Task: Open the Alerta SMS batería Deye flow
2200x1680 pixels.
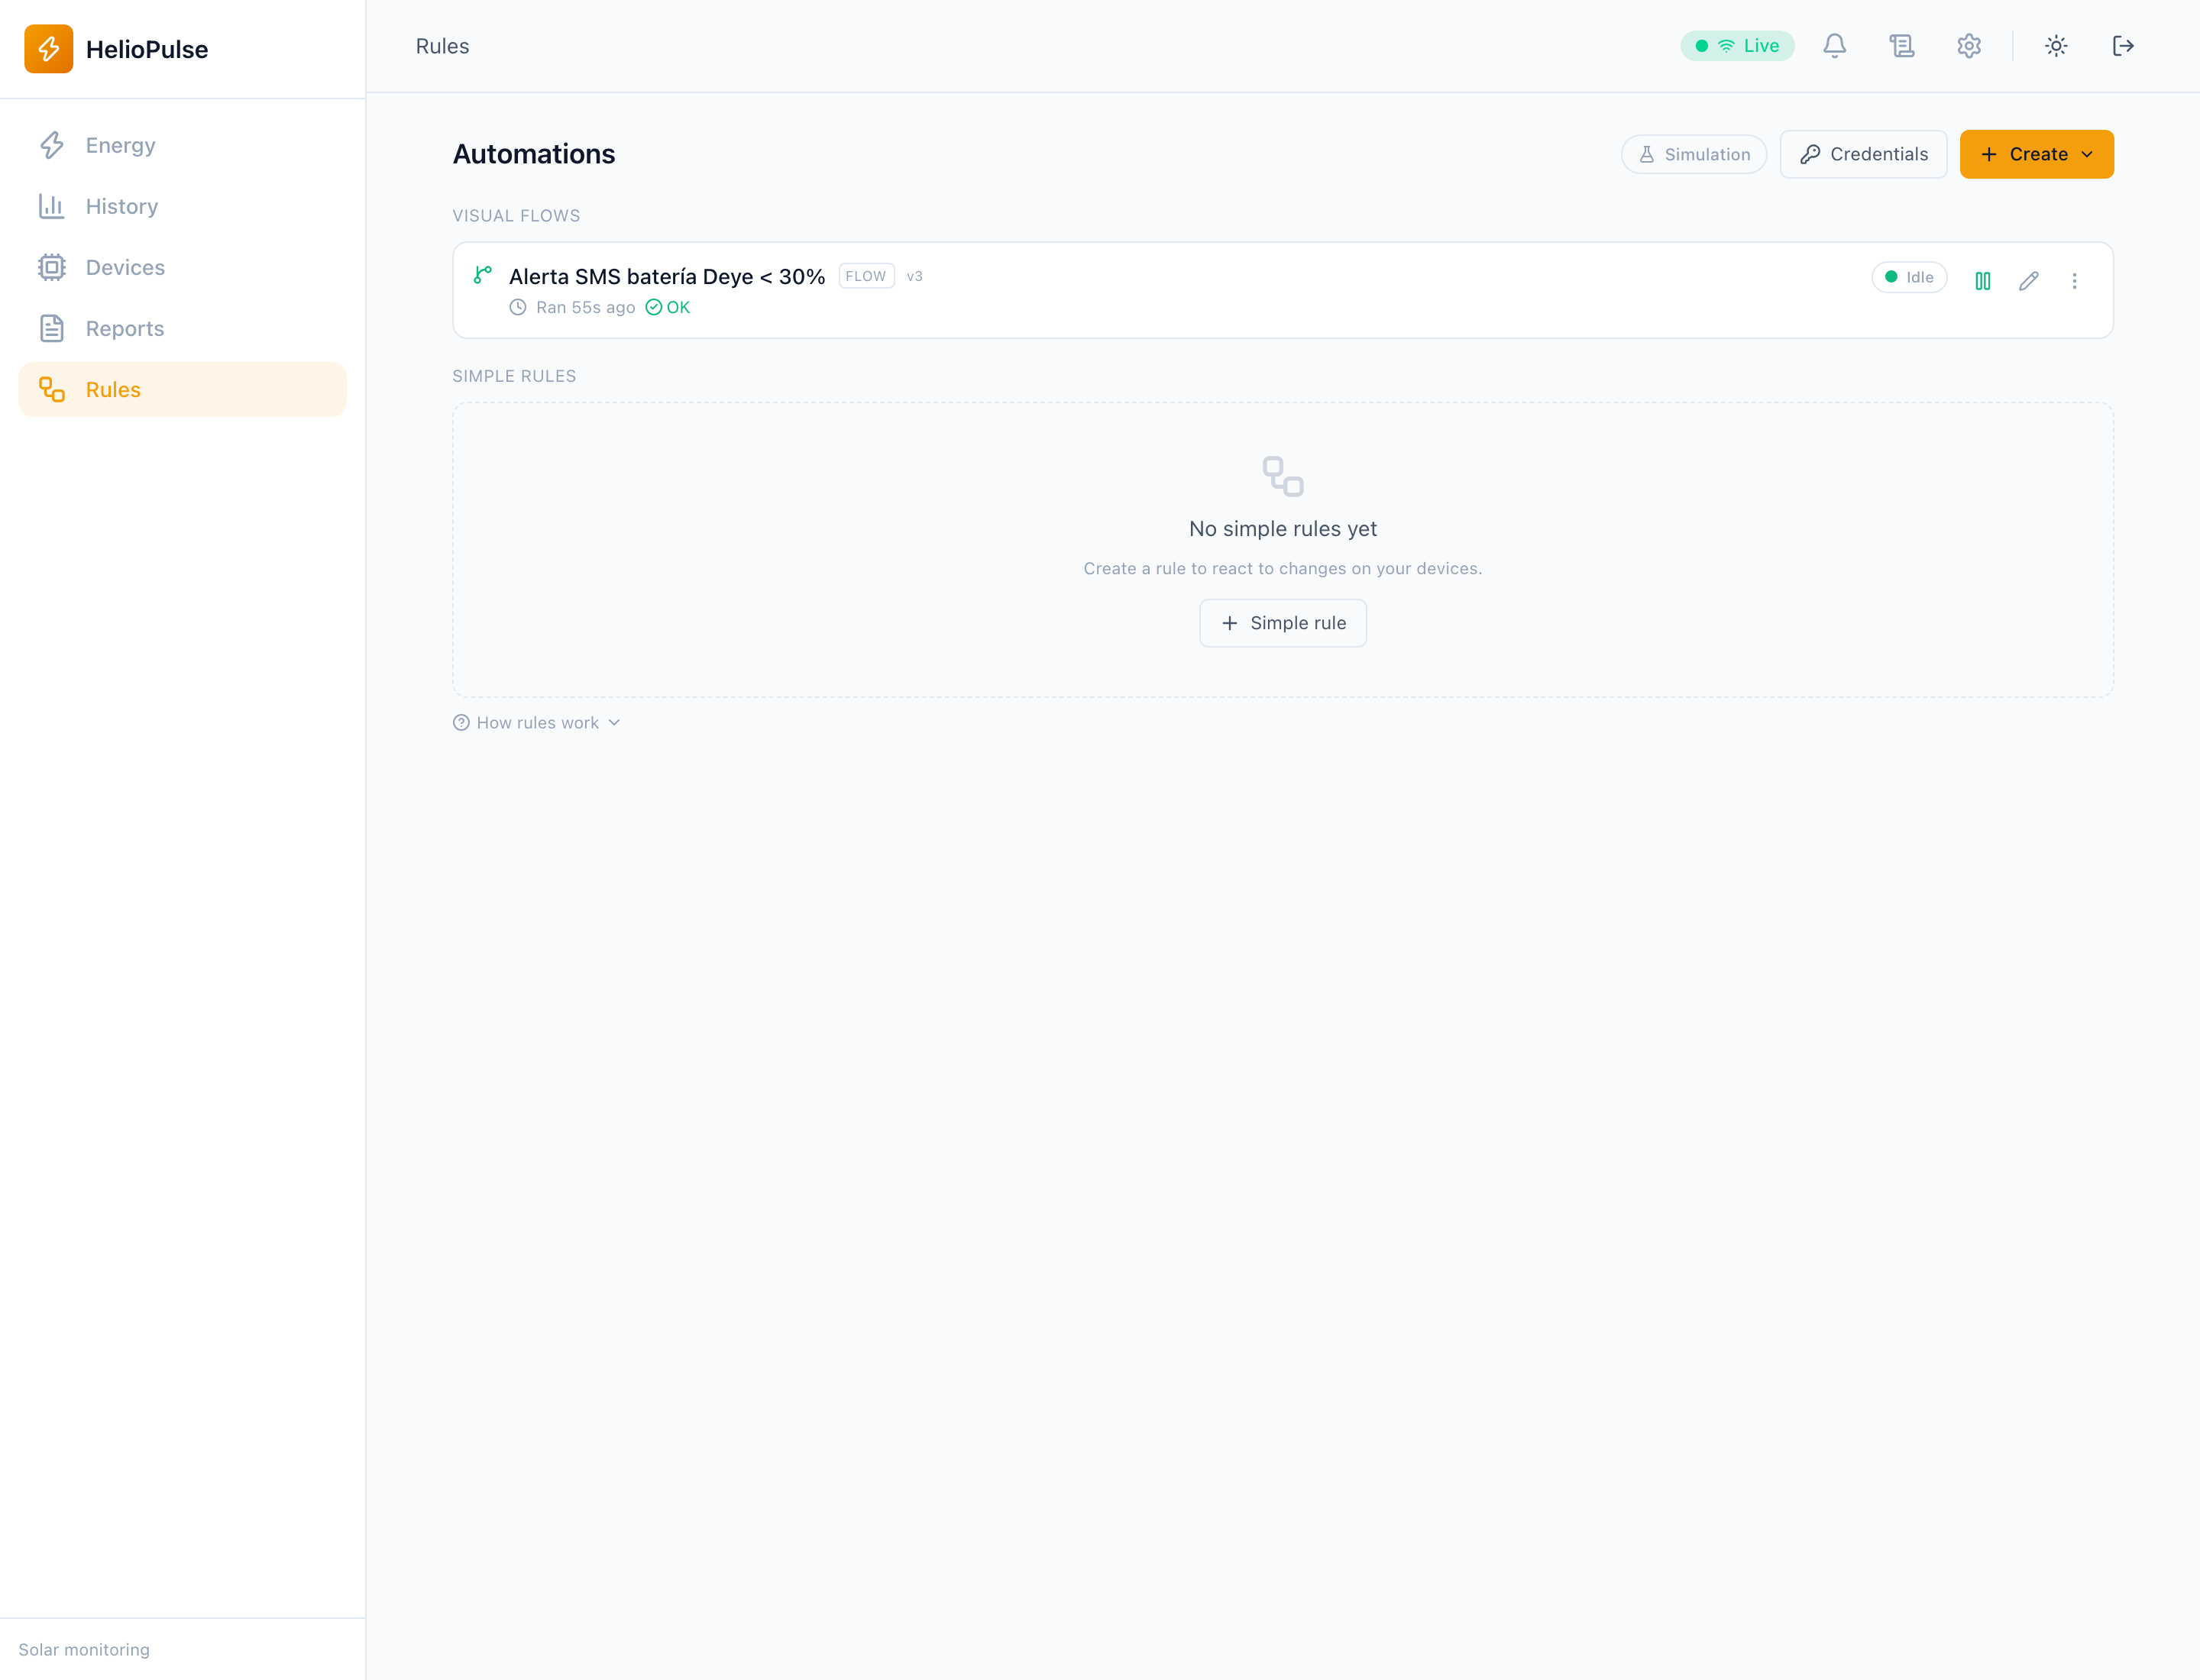Action: pos(666,276)
